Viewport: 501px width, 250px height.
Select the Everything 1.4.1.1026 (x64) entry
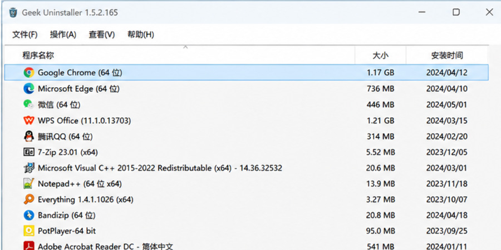(x=247, y=199)
